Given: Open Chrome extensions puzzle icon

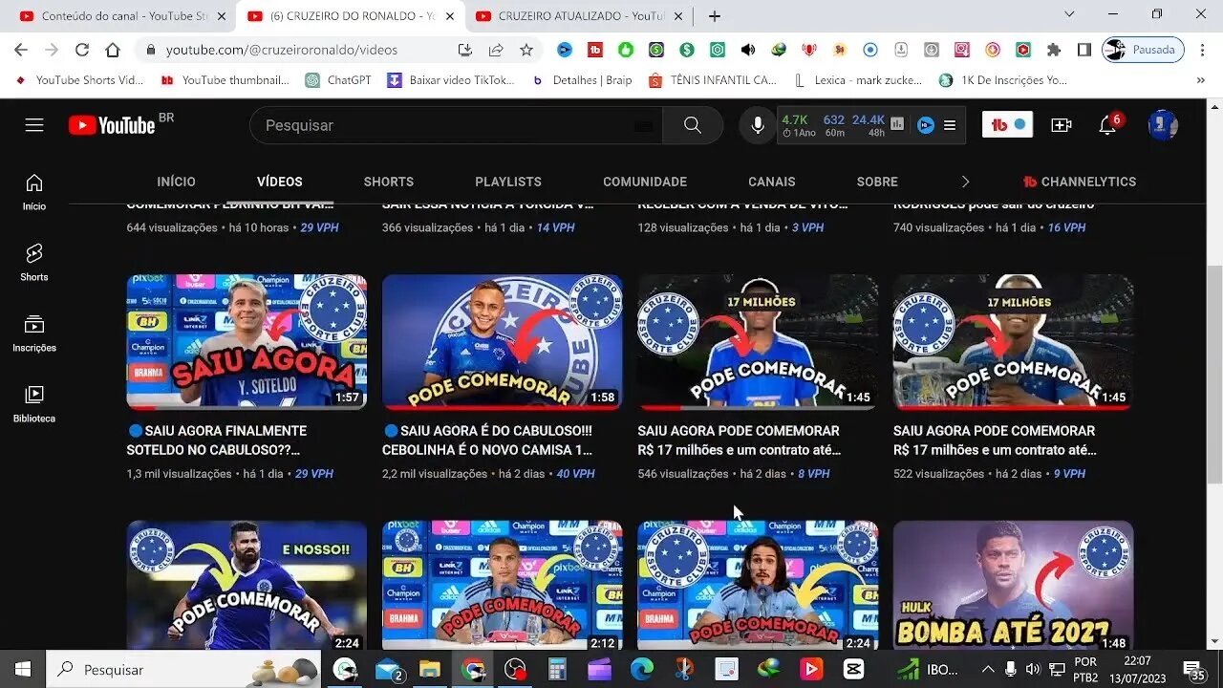Looking at the screenshot, I should [x=1054, y=50].
